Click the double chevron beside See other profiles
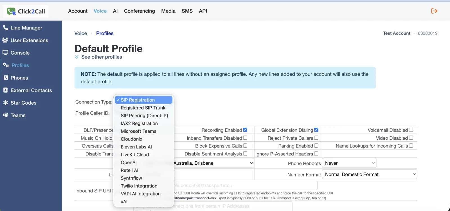The image size is (450, 211). click(x=77, y=57)
